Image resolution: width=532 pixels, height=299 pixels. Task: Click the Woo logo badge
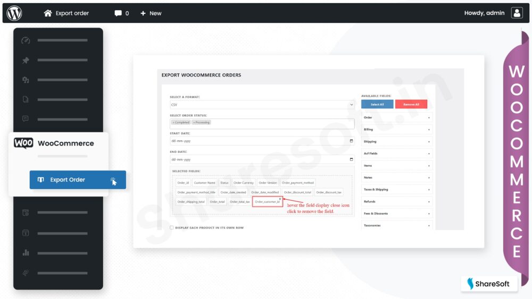[23, 143]
